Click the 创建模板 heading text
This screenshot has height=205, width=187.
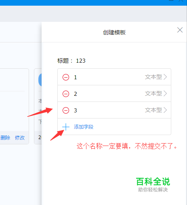[x=114, y=32]
